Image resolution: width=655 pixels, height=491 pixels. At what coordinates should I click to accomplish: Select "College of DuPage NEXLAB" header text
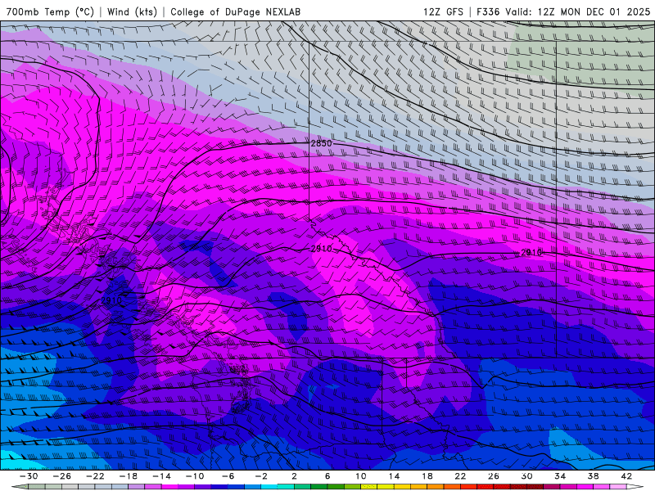[235, 11]
